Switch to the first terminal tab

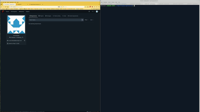coord(107,4)
